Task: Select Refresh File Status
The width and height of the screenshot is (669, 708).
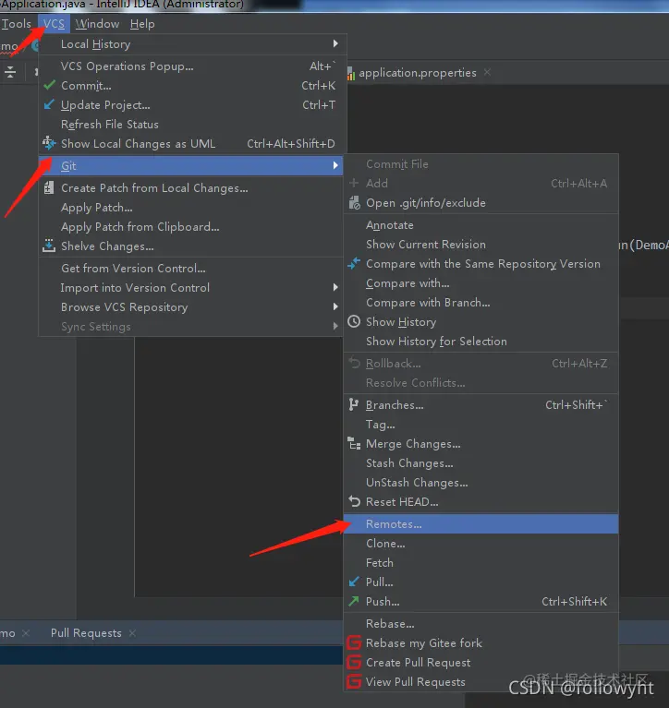Action: click(192, 125)
